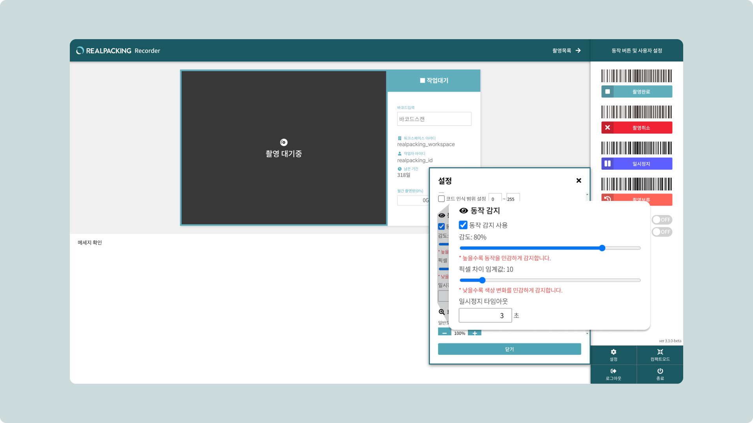Close the settings dialog with X

[578, 181]
